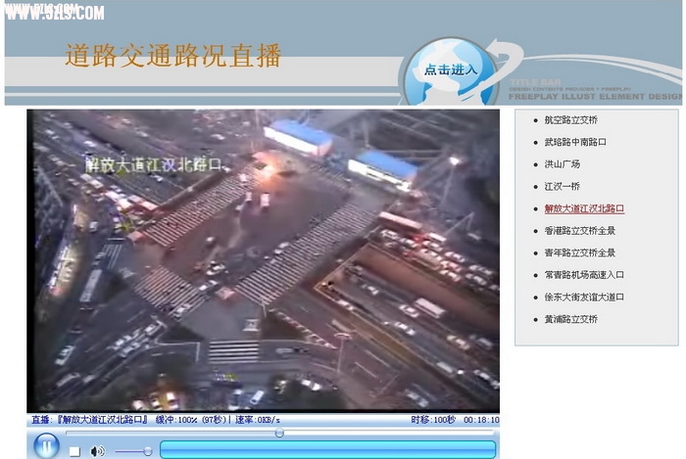Click the 时移:100秒 status text
686x459 pixels.
(433, 420)
